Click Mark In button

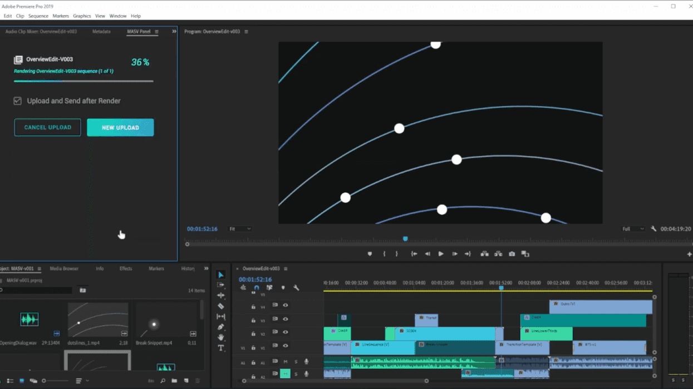(x=384, y=254)
